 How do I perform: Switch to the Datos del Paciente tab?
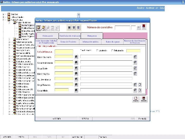68,42
